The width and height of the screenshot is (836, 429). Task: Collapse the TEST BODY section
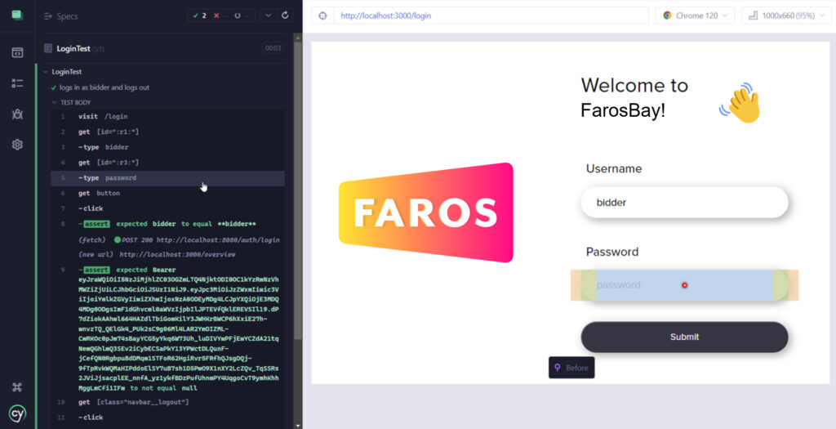72,102
